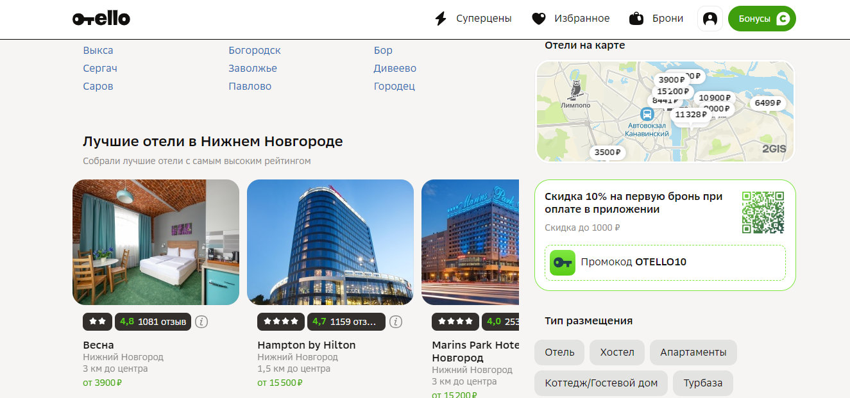Select the 11328 ₽ price marker on the map

[691, 115]
